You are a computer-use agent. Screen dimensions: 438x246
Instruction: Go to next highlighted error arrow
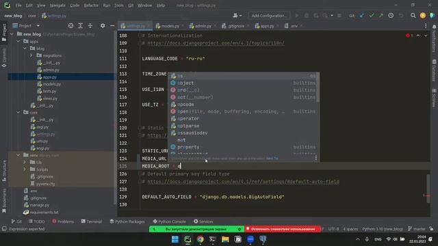tap(426, 36)
